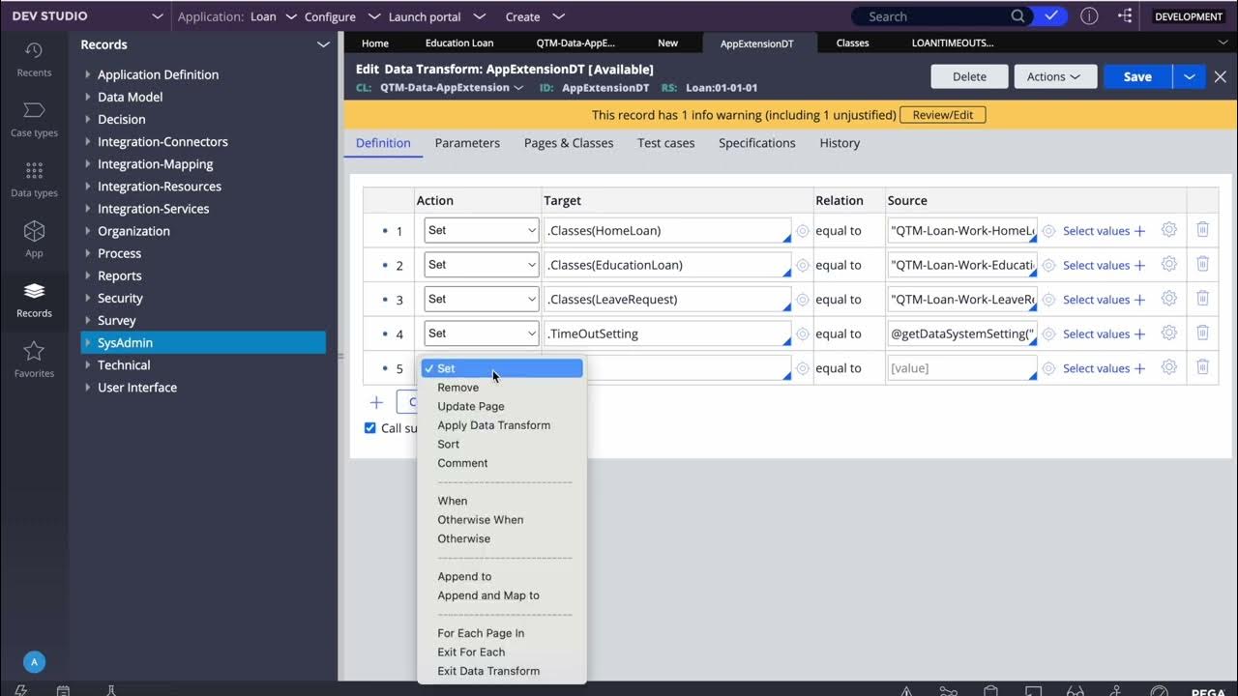Open the Action dropdown in row 3
The height and width of the screenshot is (696, 1238).
click(481, 299)
